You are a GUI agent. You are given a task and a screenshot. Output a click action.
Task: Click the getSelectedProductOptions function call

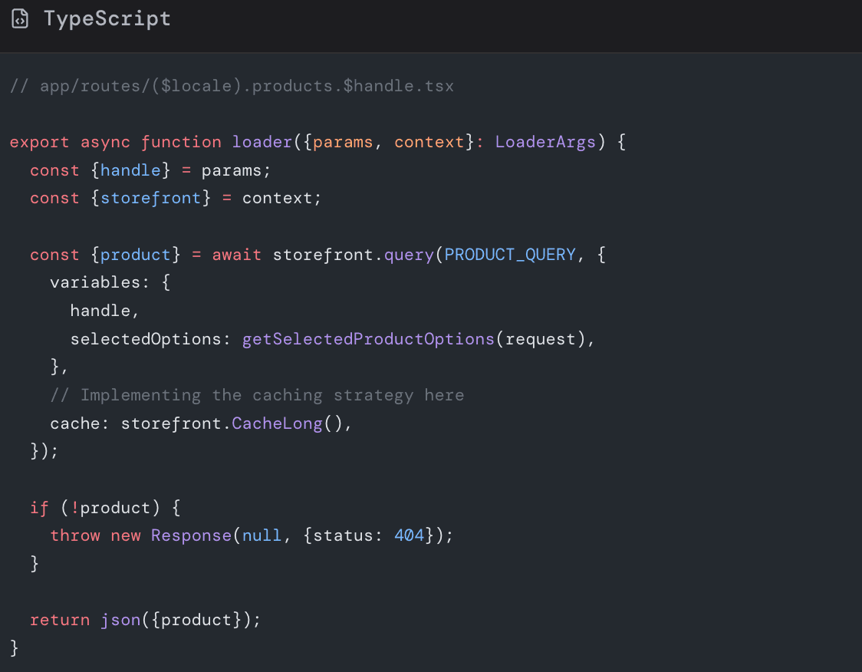pos(368,338)
